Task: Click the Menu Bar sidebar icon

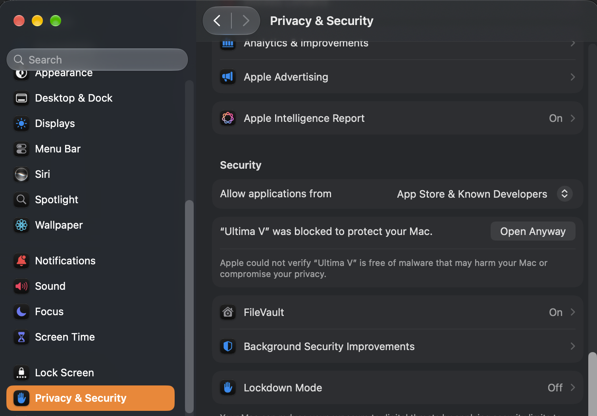Action: [21, 149]
